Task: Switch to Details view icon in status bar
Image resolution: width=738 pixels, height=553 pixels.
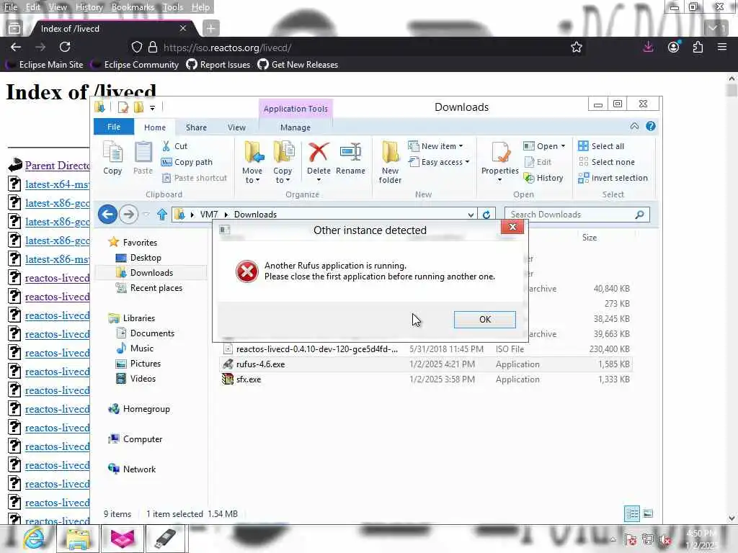Action: click(x=631, y=513)
